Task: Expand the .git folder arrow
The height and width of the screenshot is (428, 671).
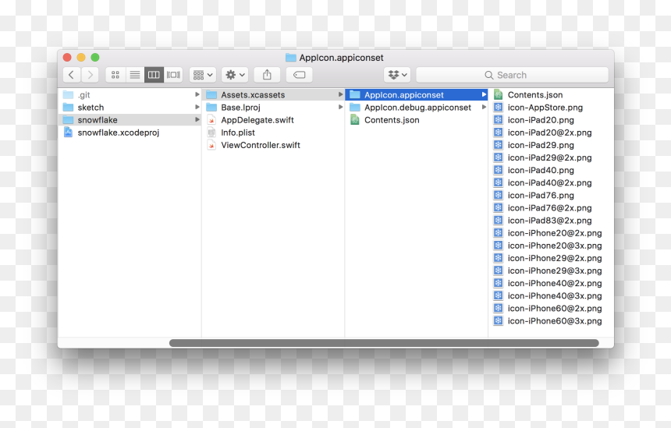Action: (197, 94)
